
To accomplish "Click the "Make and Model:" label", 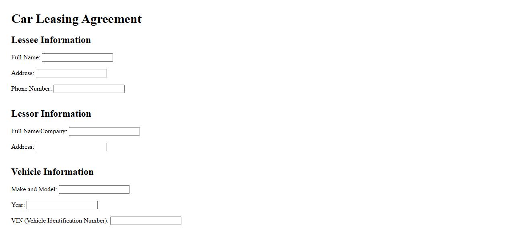I will 34,190.
